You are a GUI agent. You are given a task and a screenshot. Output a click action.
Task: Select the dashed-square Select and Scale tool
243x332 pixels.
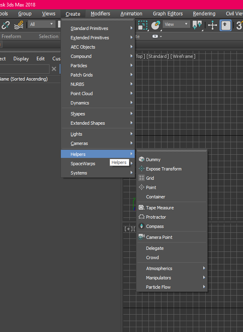point(143,25)
